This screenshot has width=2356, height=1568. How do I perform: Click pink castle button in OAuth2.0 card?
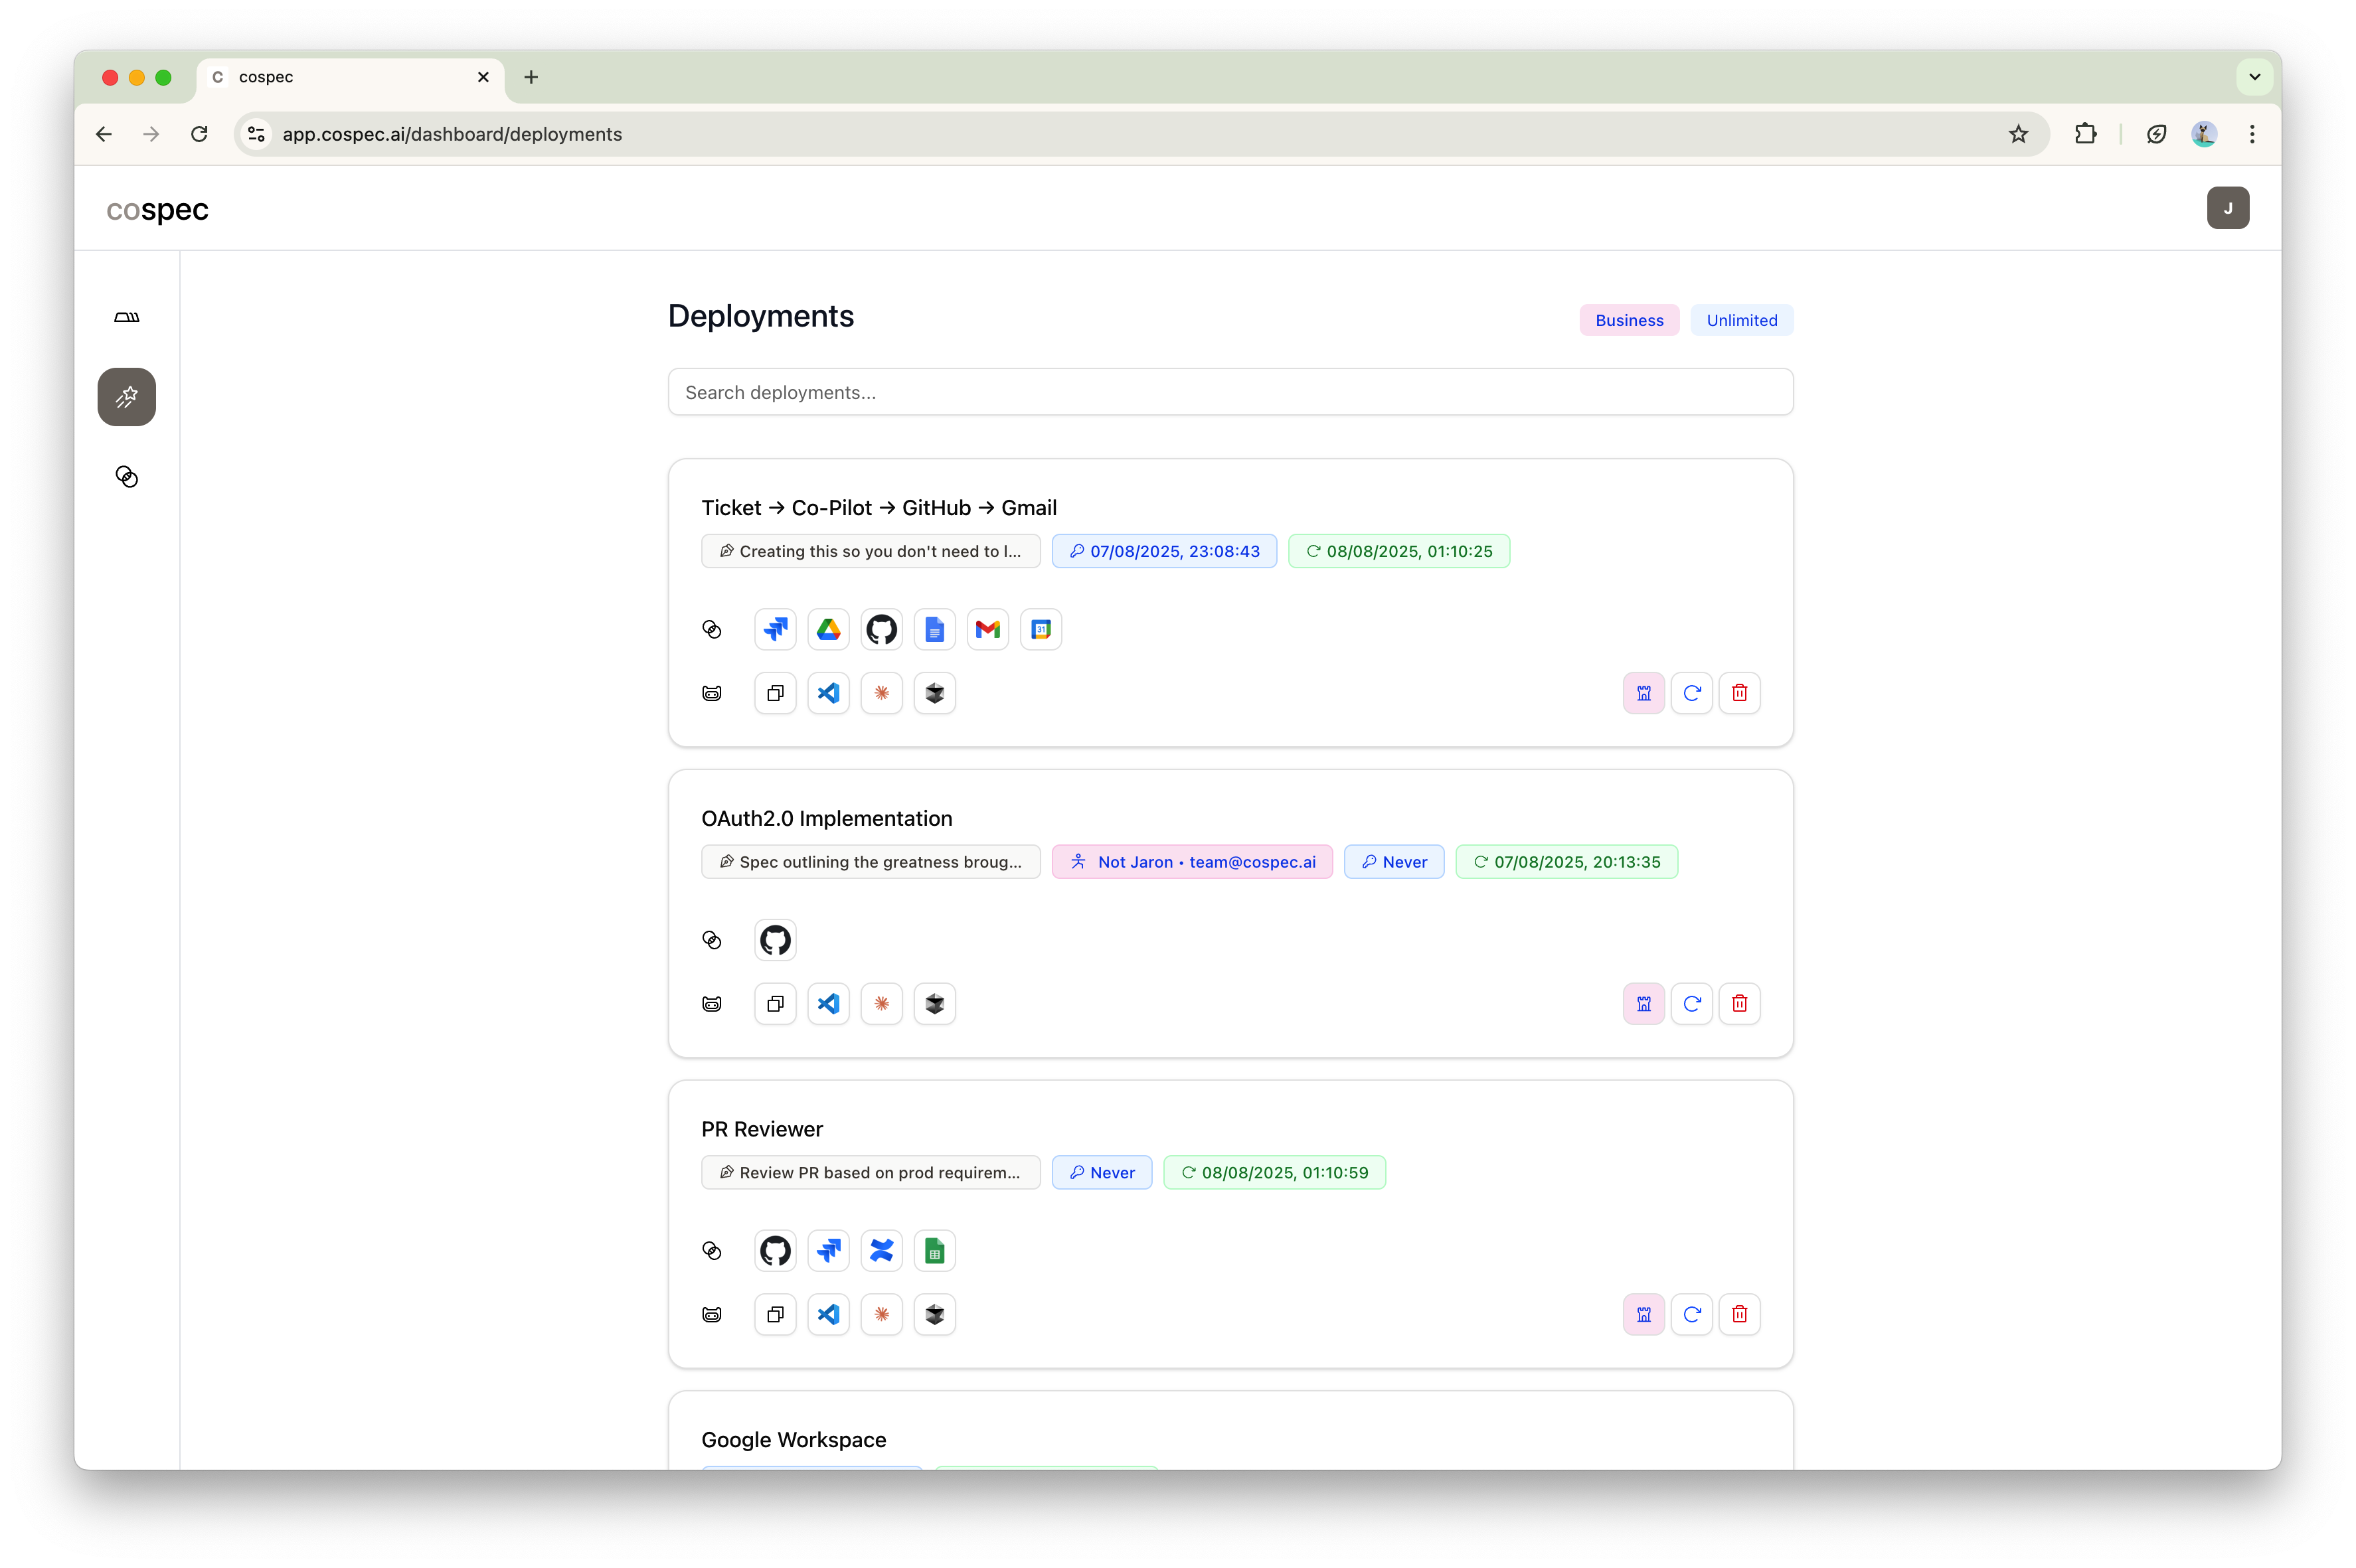1643,1004
